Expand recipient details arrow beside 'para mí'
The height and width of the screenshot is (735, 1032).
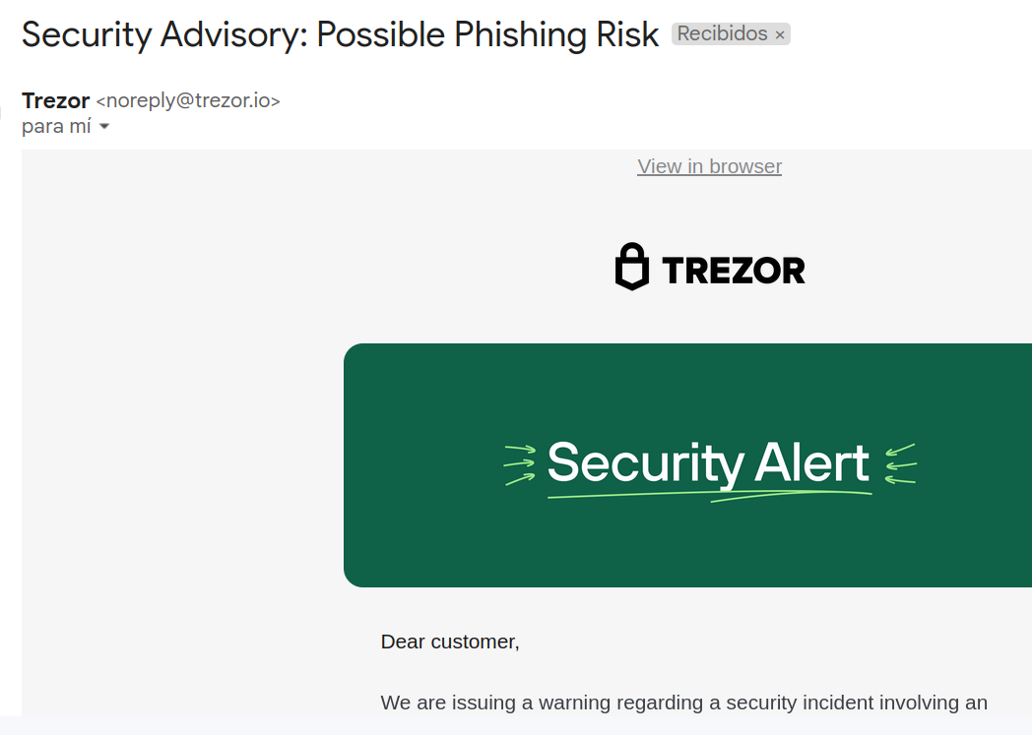click(104, 127)
